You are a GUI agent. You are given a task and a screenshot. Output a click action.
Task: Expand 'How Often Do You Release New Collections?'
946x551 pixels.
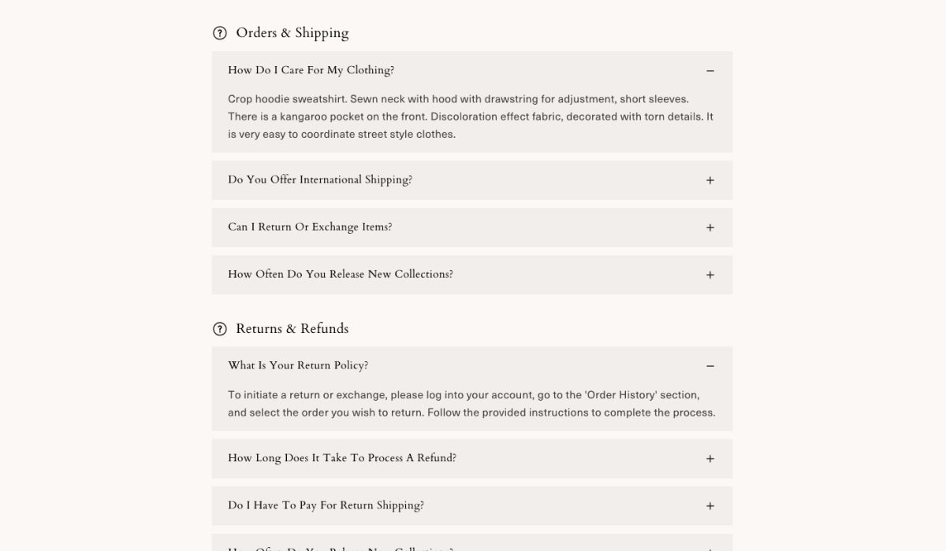[341, 275]
